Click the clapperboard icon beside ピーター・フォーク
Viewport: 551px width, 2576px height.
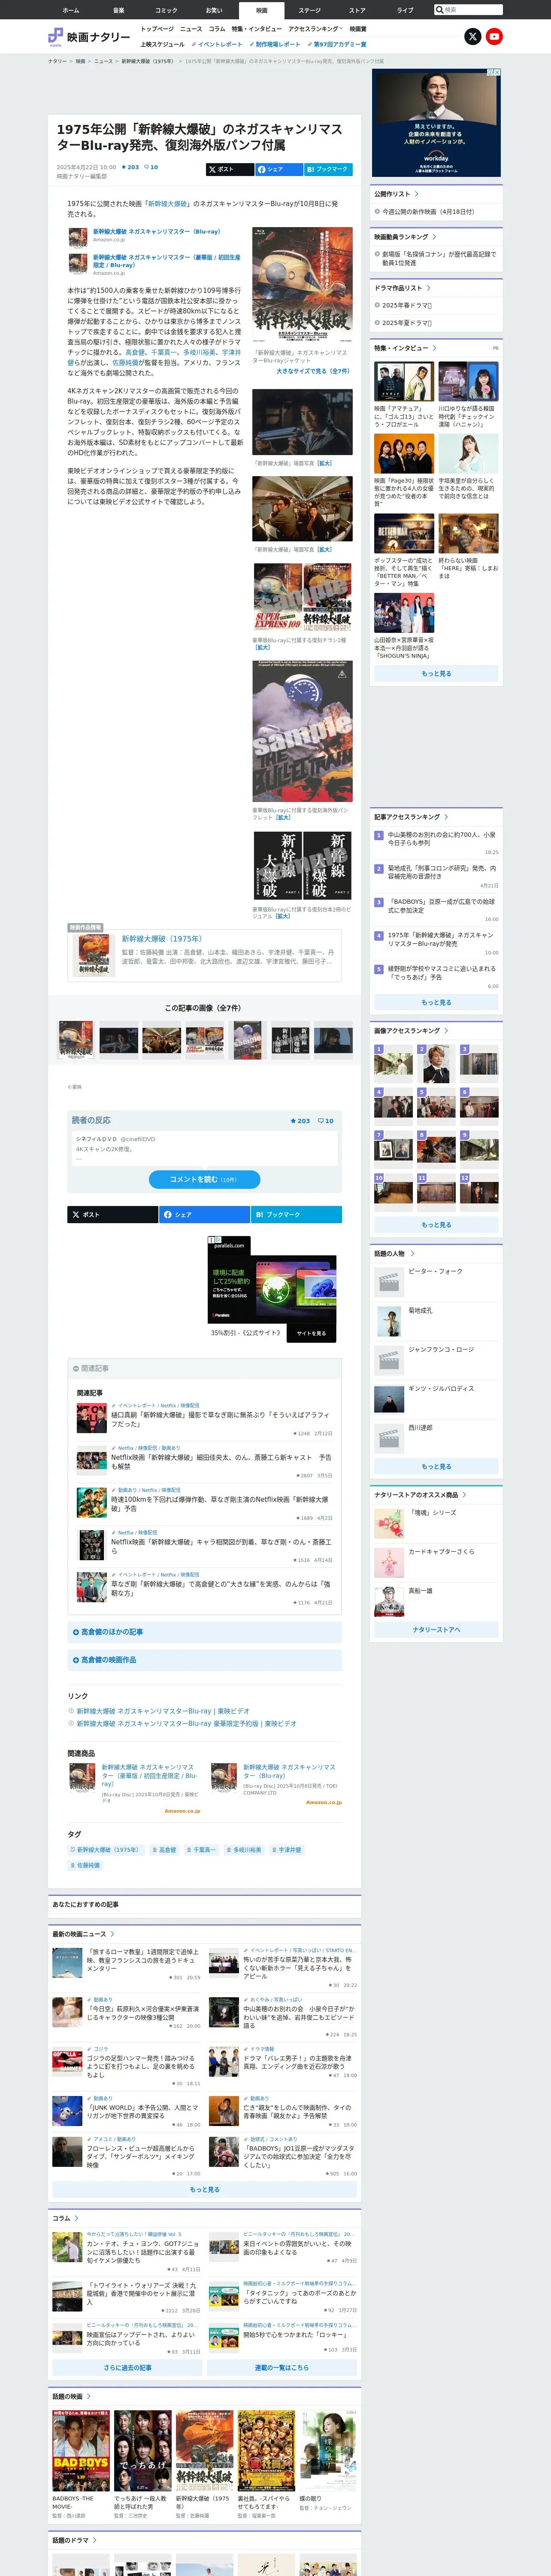(x=389, y=1282)
